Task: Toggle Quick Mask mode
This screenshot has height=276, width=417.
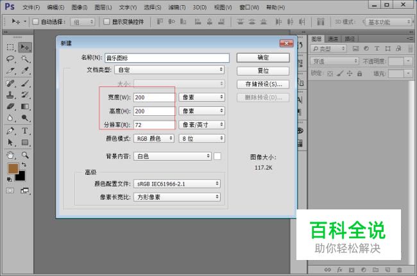Action: click(x=10, y=191)
